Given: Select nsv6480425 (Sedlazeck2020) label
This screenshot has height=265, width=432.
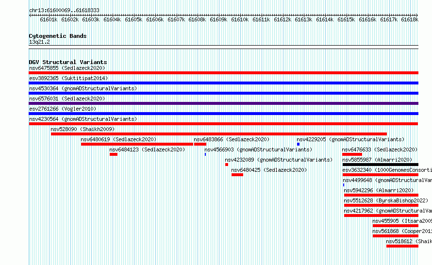Looking at the screenshot, I should pyautogui.click(x=269, y=170).
